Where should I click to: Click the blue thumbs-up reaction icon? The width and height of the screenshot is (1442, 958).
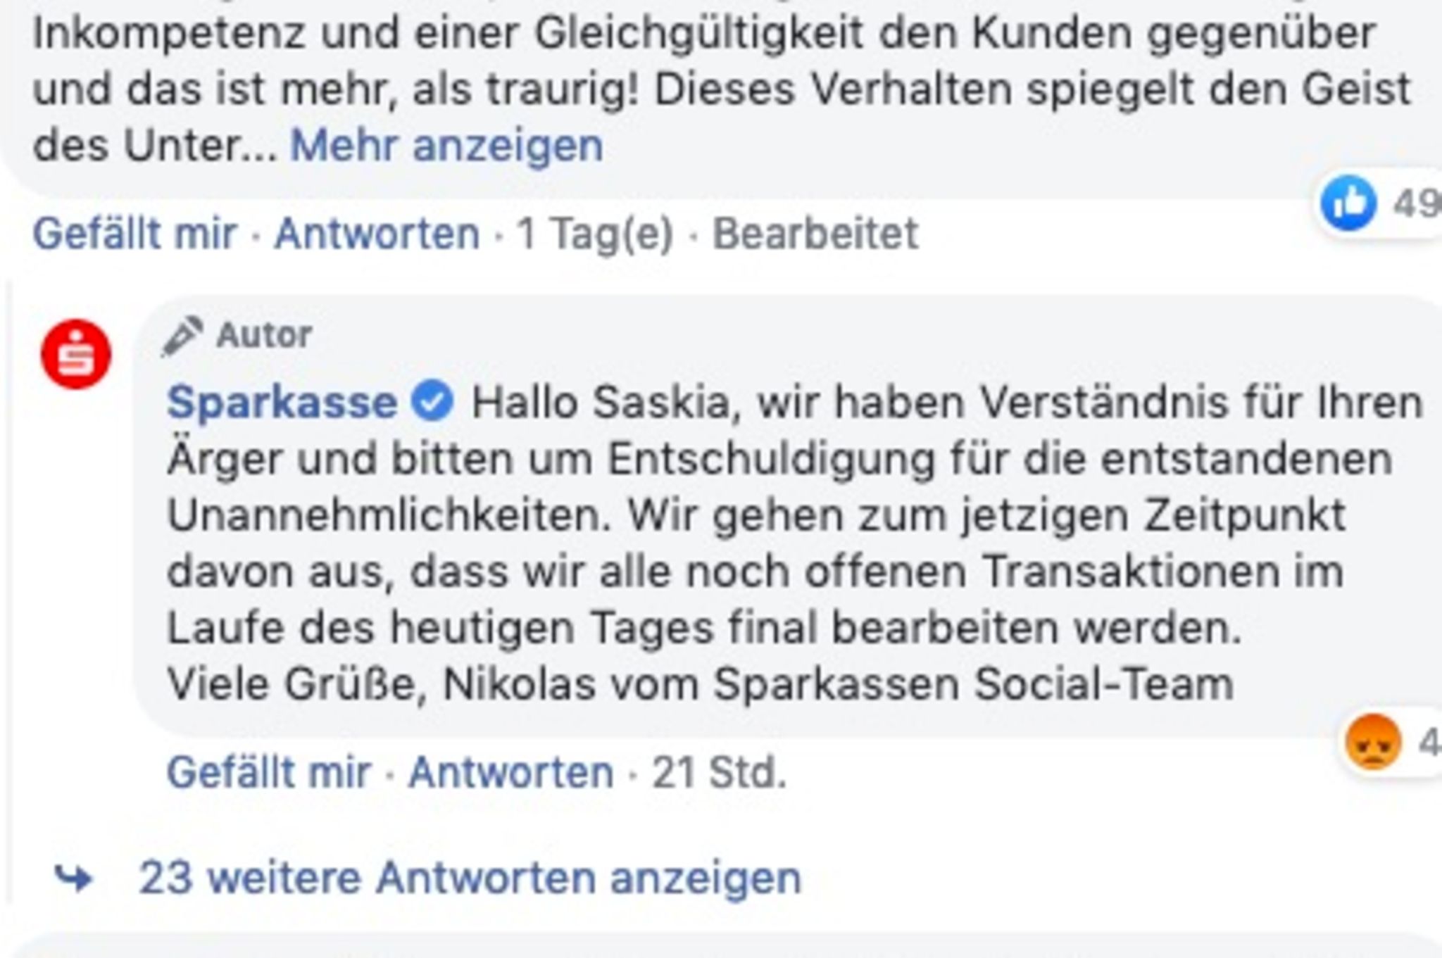[x=1348, y=203]
